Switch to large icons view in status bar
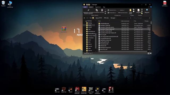170x95 pixels. pyautogui.click(x=151, y=53)
